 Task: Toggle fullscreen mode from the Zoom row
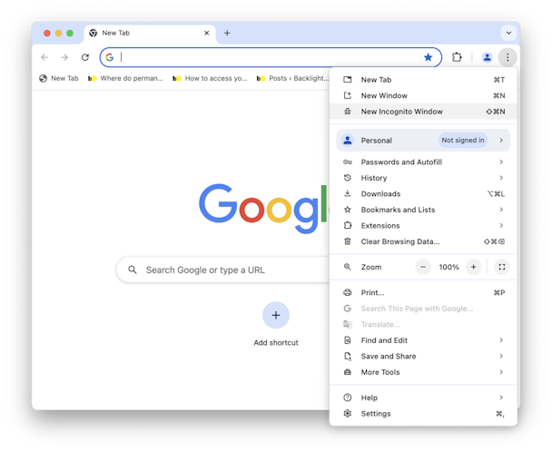coord(502,267)
